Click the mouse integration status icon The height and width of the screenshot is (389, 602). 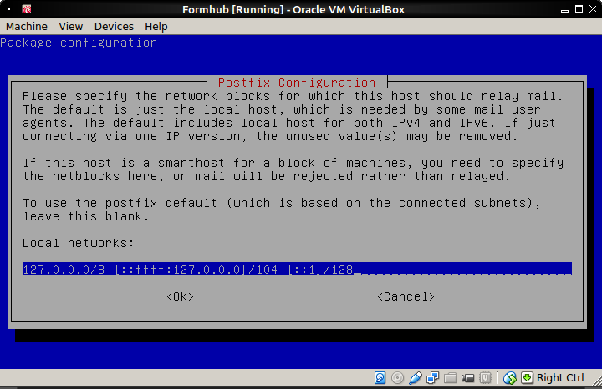point(510,378)
